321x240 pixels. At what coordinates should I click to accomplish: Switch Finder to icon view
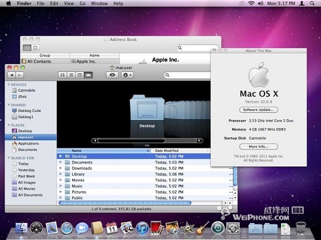(63, 75)
